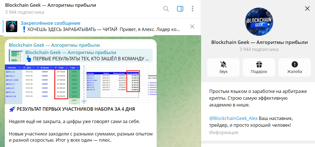Viewport: 315px width, 147px height.
Task: Click the 3 944 подписчика count in header
Action: pos(25,12)
